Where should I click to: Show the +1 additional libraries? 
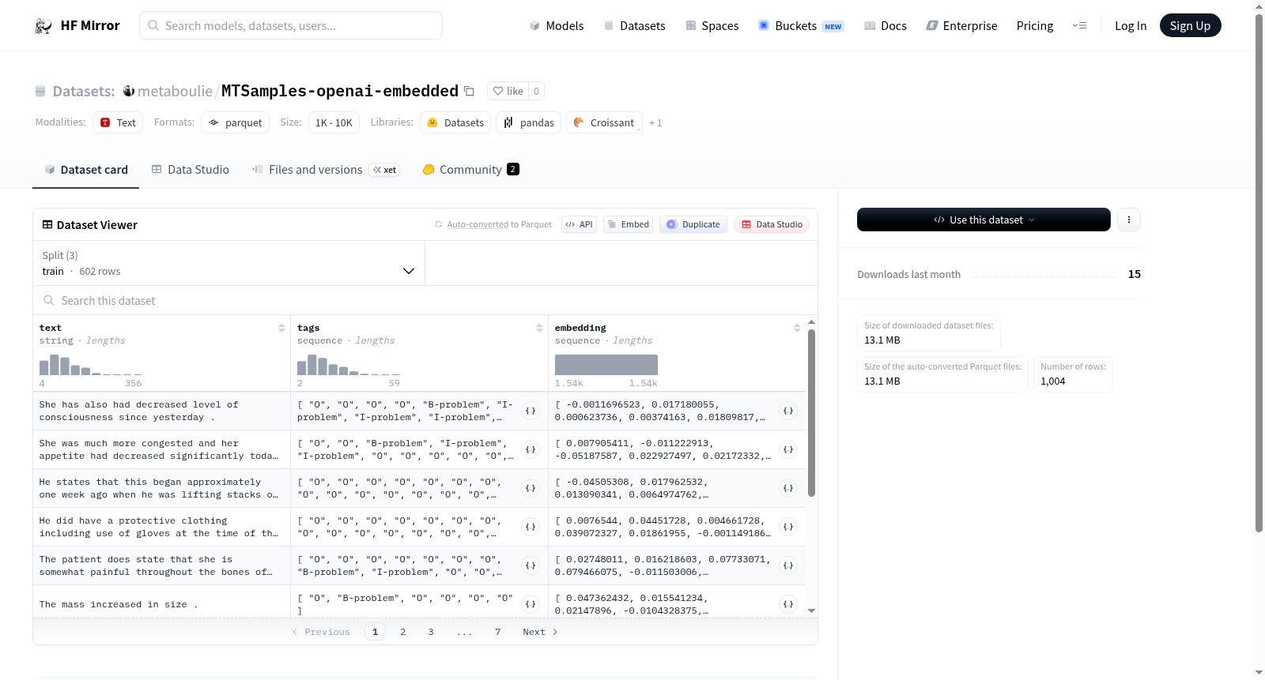(655, 122)
